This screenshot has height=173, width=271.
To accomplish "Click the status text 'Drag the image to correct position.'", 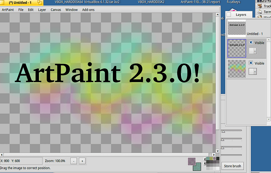I will tap(25, 168).
